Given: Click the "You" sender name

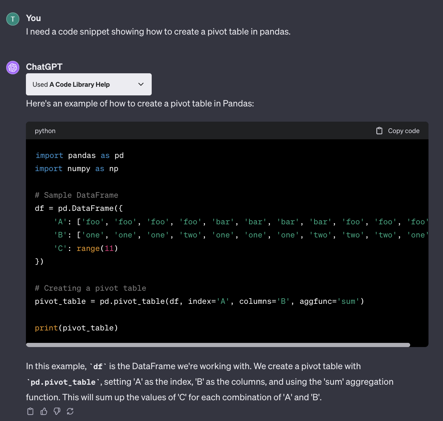Looking at the screenshot, I should pyautogui.click(x=34, y=18).
